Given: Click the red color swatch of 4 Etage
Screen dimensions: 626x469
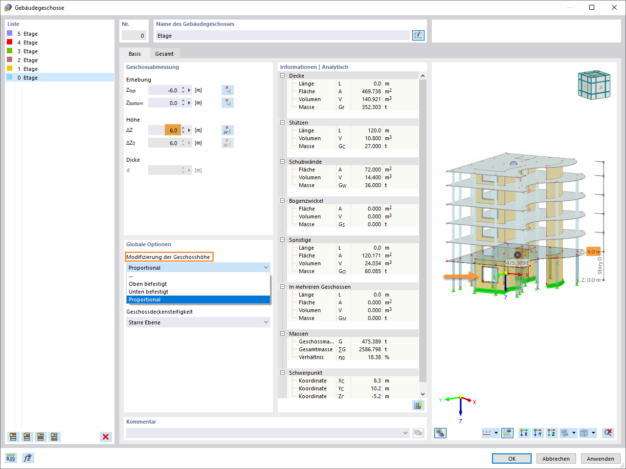Looking at the screenshot, I should [x=9, y=42].
